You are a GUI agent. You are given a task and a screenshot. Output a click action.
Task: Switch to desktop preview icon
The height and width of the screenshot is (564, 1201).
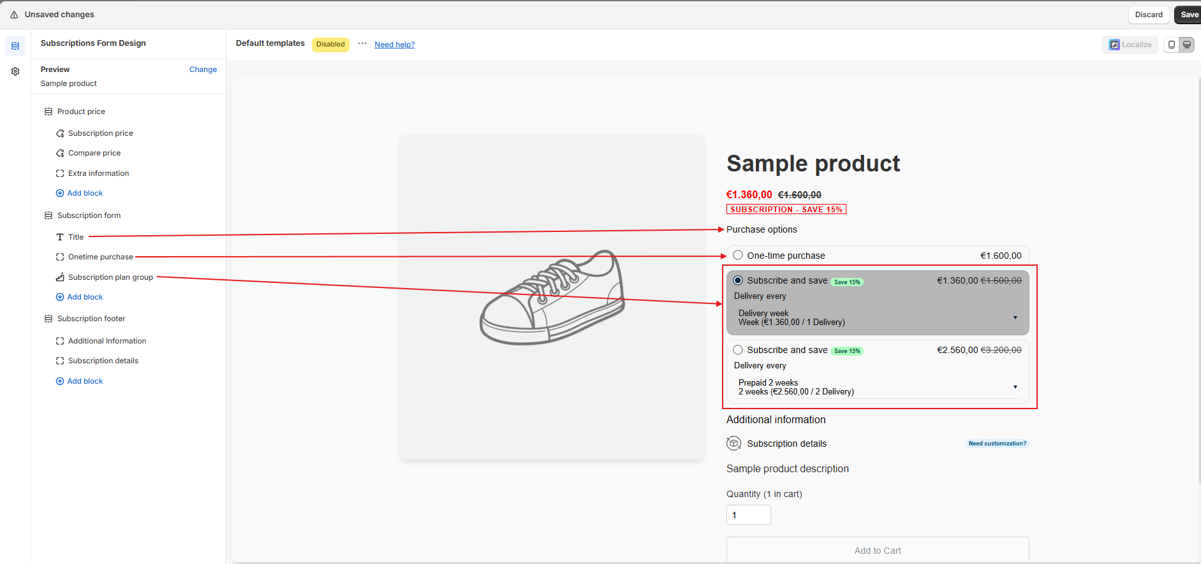click(1187, 45)
